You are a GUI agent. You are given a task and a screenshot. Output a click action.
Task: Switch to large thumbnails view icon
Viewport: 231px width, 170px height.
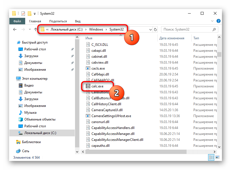click(x=217, y=157)
